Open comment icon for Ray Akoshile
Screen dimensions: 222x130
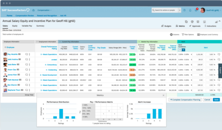pyautogui.click(x=27, y=54)
